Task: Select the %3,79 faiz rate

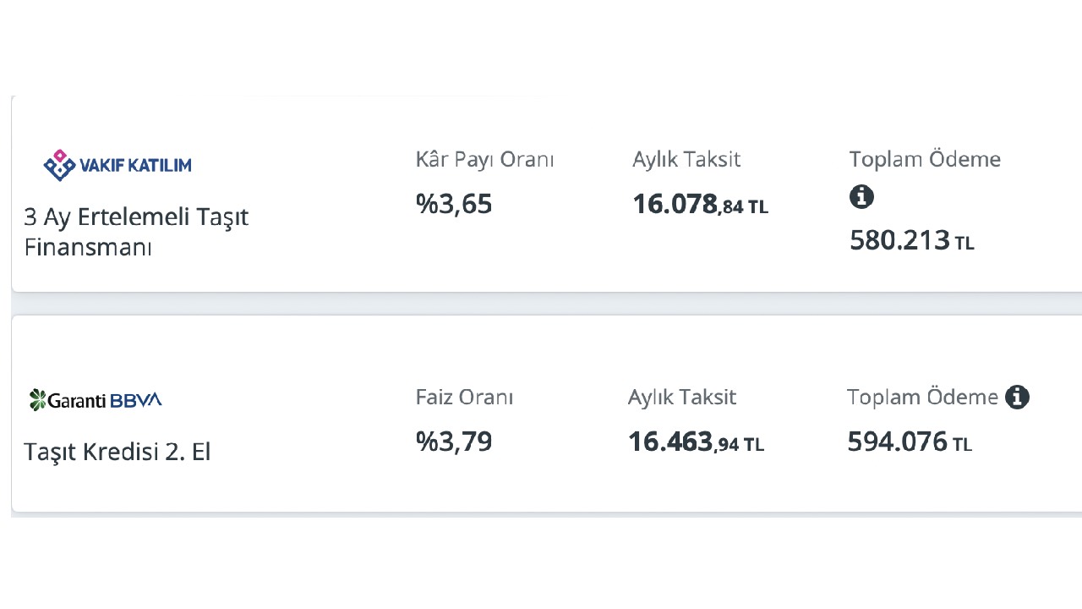Action: click(x=454, y=442)
